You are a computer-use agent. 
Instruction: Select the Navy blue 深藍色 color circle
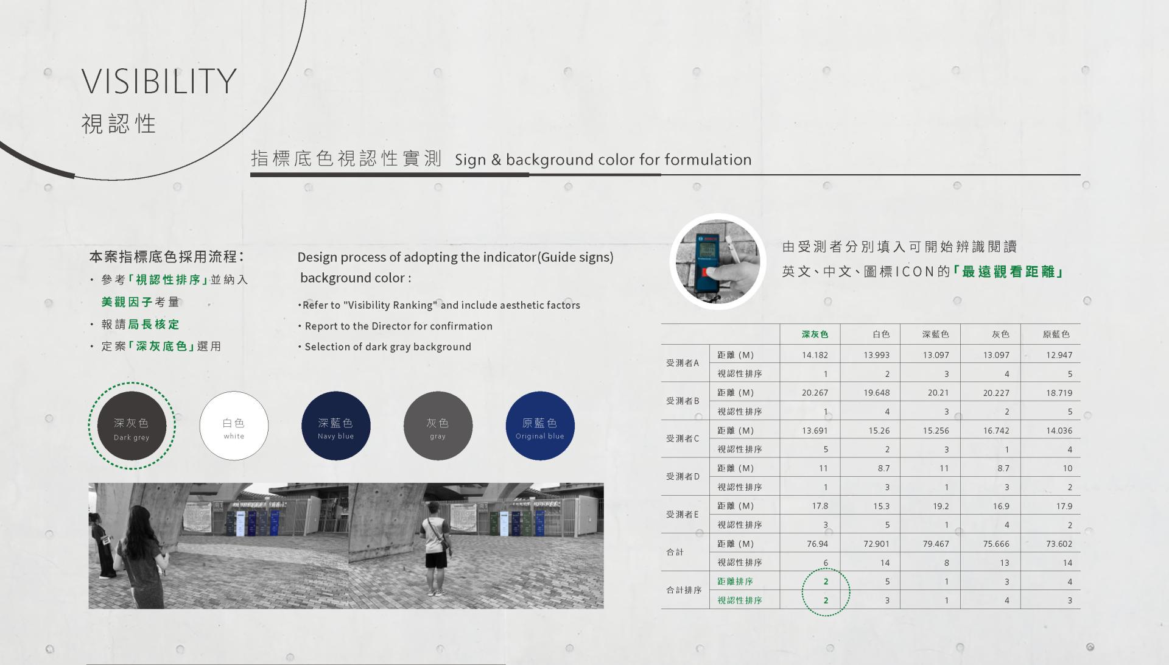click(x=335, y=426)
